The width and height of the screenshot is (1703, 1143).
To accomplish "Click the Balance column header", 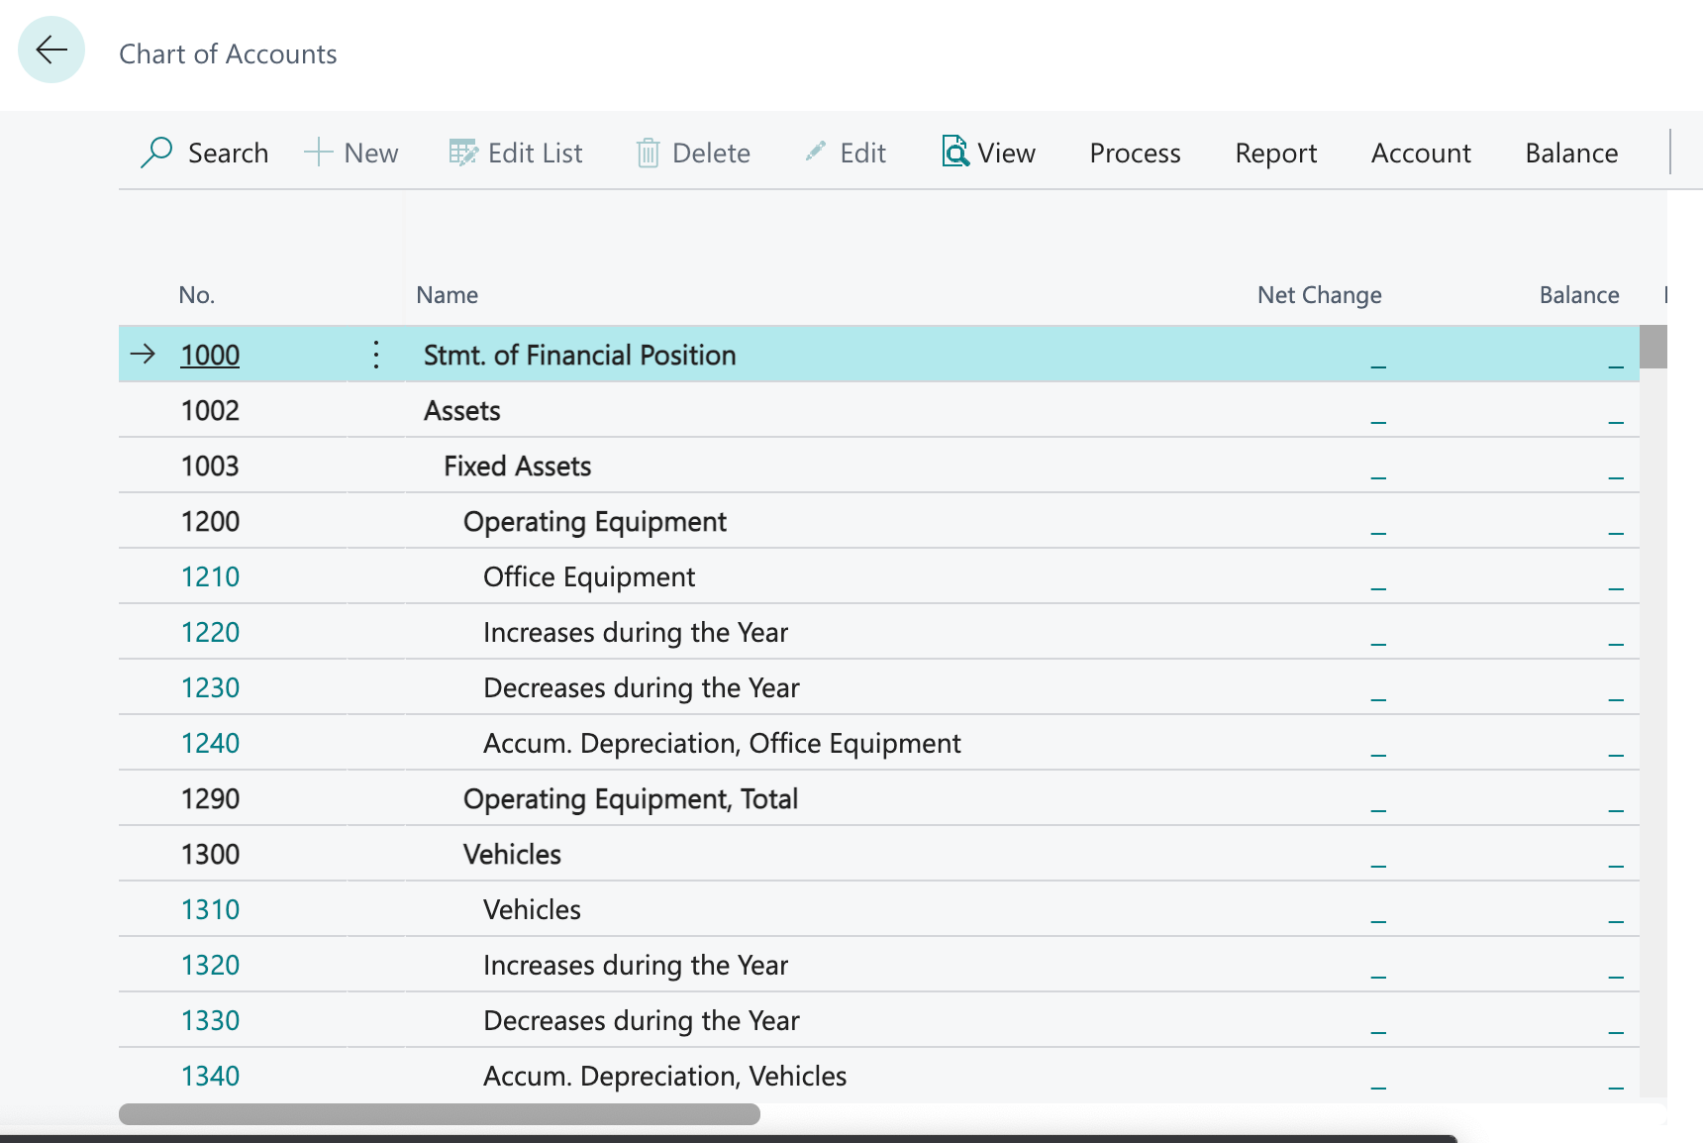I will [1579, 295].
